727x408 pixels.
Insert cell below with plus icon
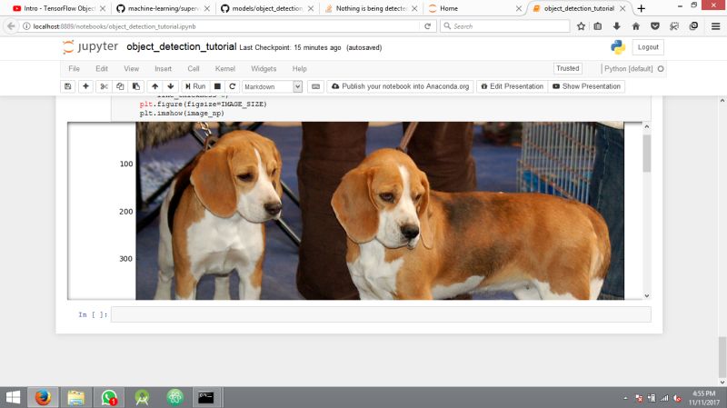pyautogui.click(x=85, y=86)
